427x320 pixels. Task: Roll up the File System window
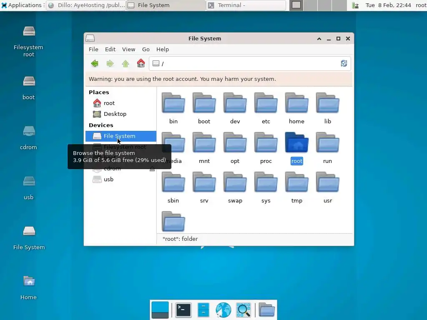[x=319, y=39]
